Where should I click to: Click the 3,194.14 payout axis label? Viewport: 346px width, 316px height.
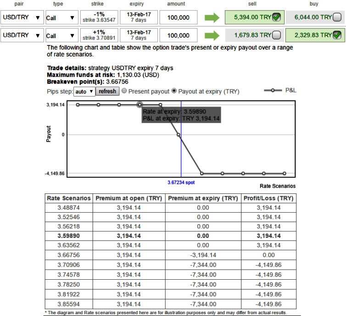tap(56, 105)
